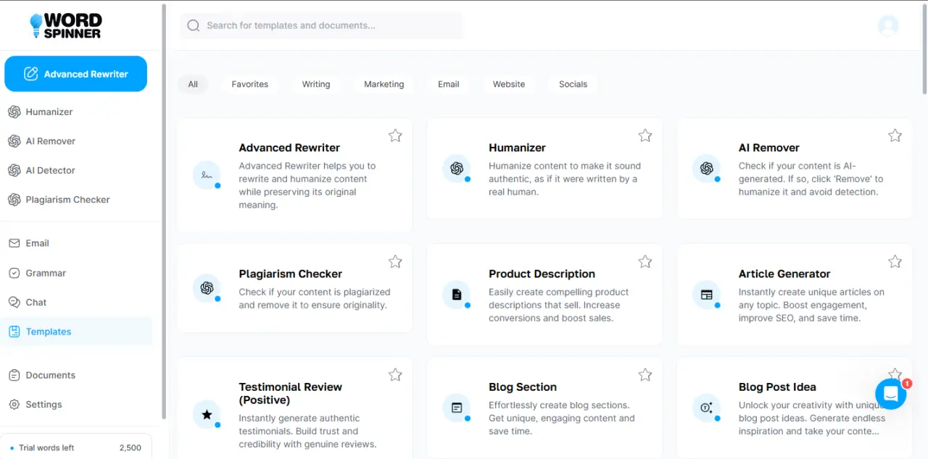Select the Website filter tab
This screenshot has height=459, width=928.
click(509, 84)
